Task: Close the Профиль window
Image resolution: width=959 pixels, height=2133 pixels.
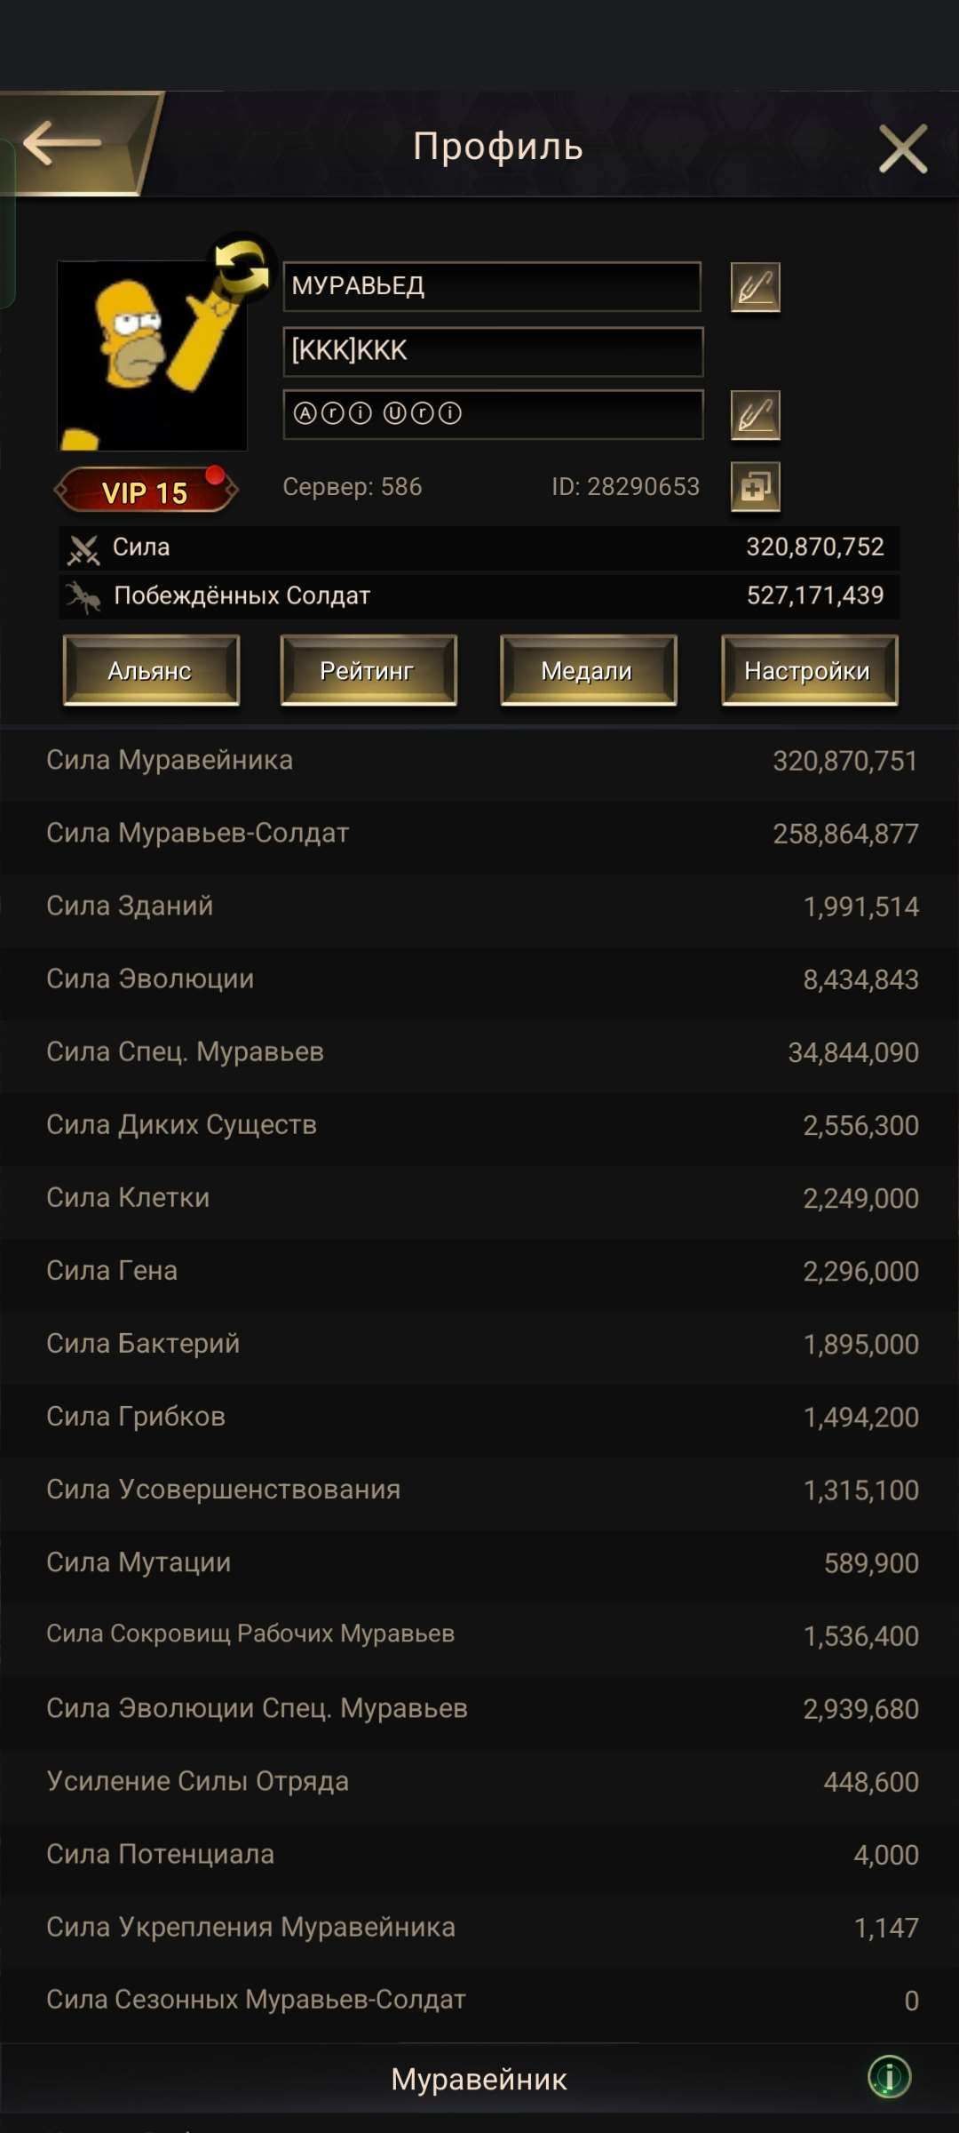Action: [902, 148]
